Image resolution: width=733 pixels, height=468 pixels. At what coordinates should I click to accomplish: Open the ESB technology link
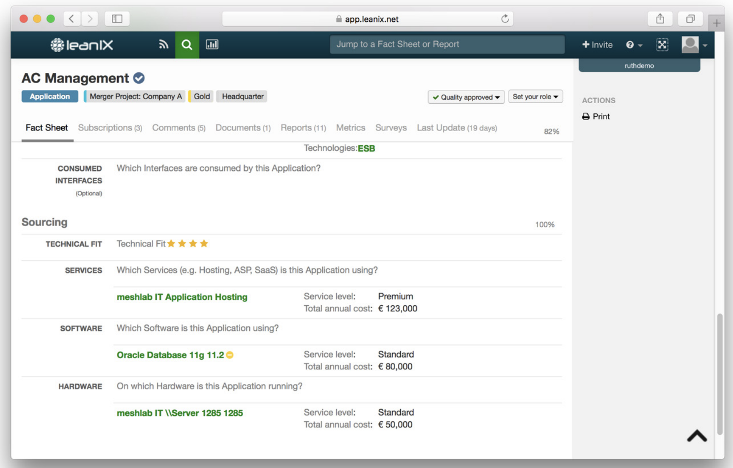click(366, 148)
